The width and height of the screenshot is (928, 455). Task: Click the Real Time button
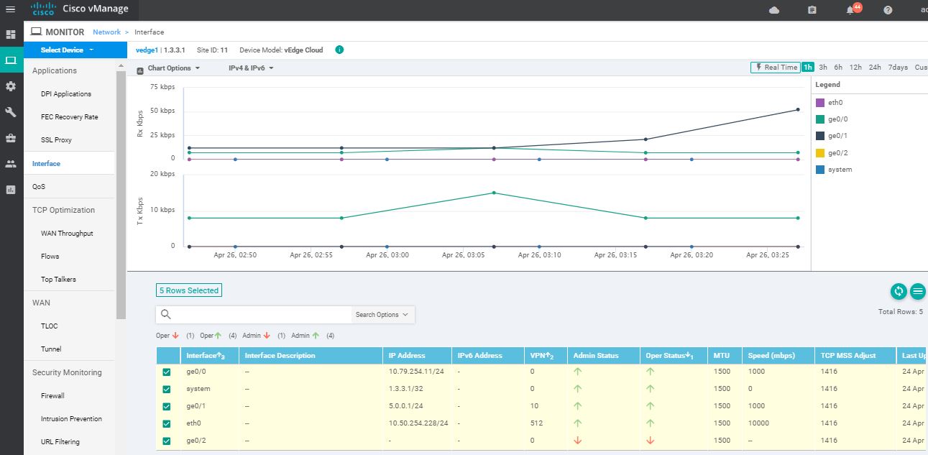(776, 68)
